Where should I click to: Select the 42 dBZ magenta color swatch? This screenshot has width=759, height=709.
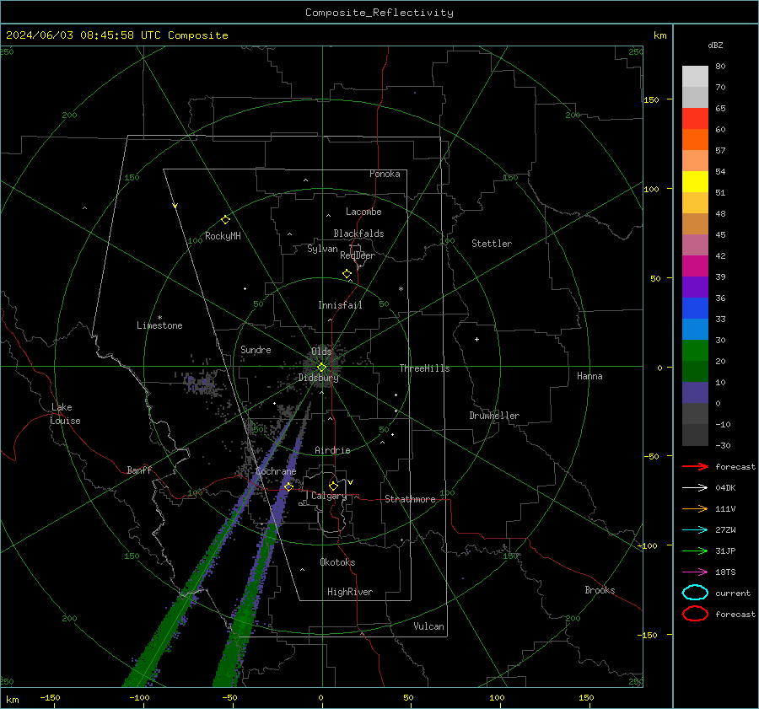pos(695,266)
